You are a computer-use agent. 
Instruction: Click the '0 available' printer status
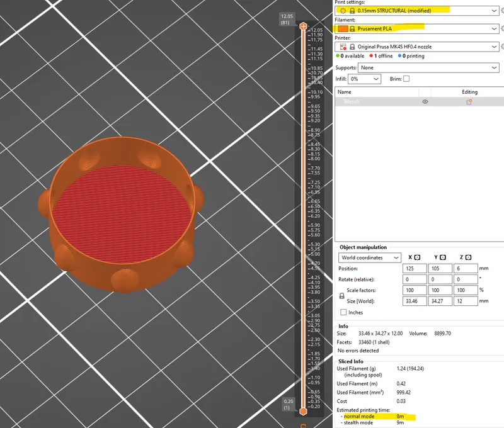tap(350, 56)
